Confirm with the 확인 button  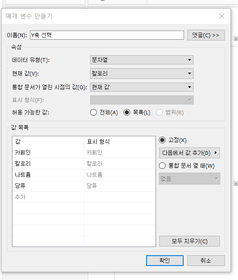(165, 261)
